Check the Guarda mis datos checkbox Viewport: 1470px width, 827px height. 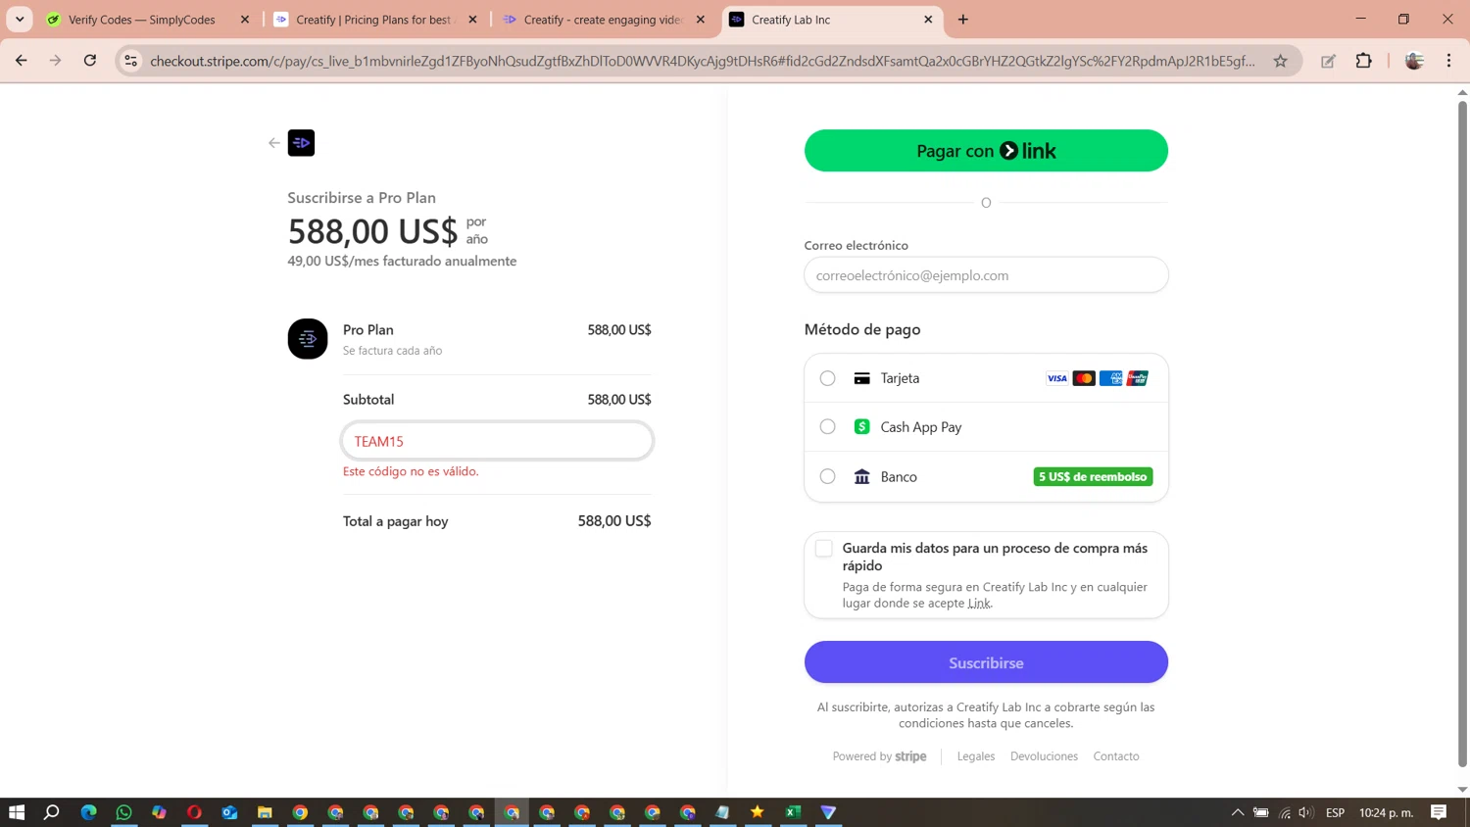pyautogui.click(x=824, y=549)
